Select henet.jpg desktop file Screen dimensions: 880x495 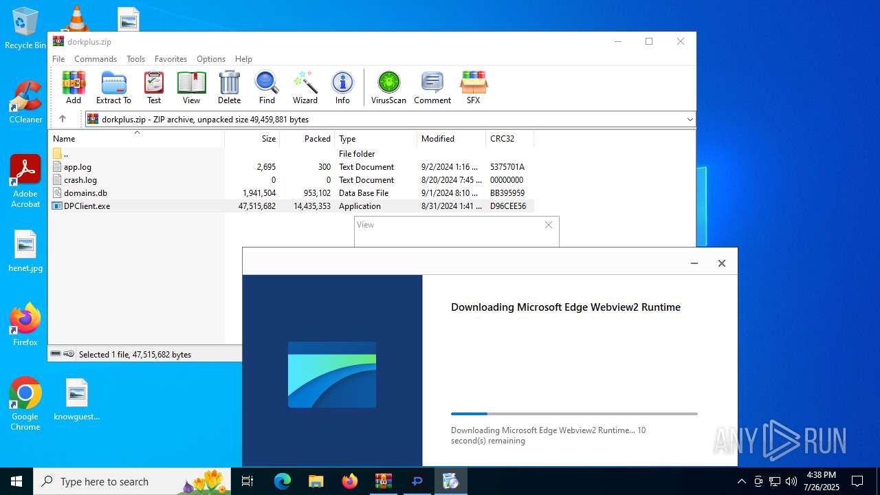[x=25, y=252]
